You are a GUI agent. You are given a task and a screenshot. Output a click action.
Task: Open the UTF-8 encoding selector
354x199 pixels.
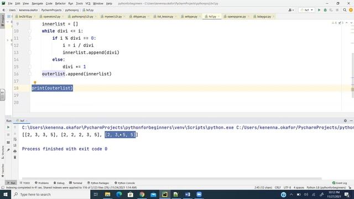click(x=287, y=187)
